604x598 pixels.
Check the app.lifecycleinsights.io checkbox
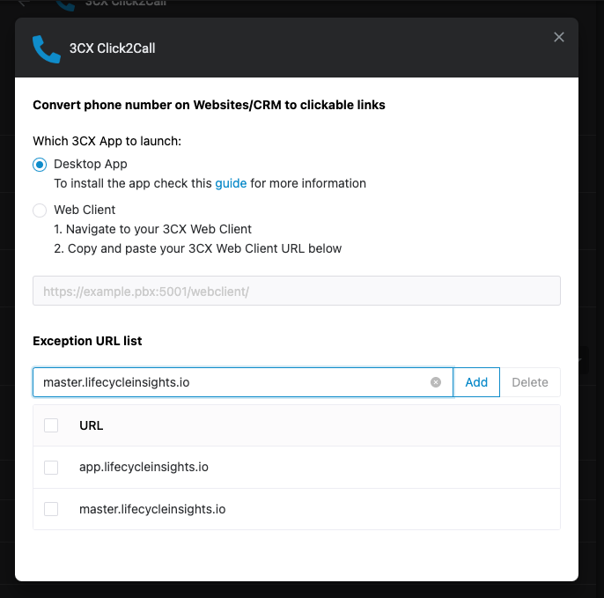(x=51, y=468)
